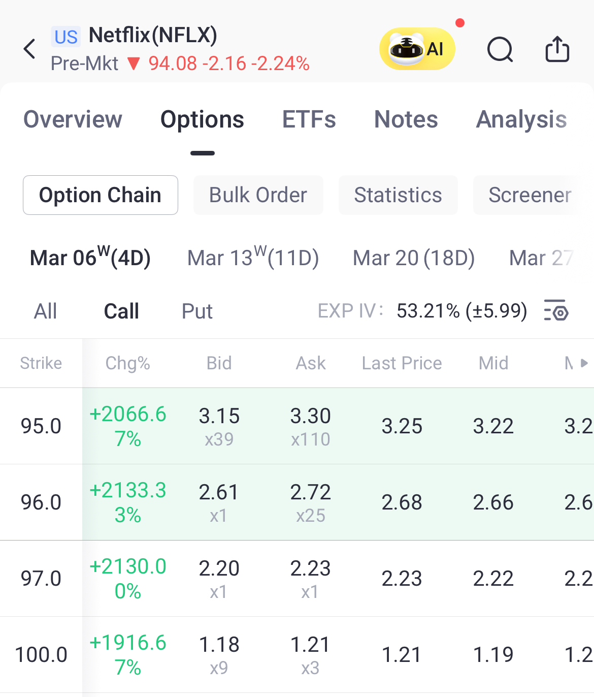Viewport: 594px width, 697px height.
Task: Tap the 95.0 strike bid price
Action: coord(219,417)
